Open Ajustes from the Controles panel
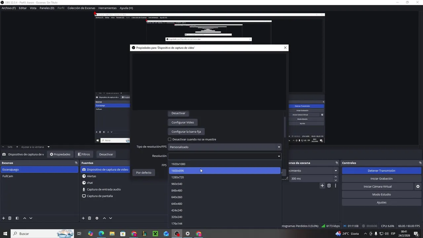This screenshot has width=423, height=238. pos(381,202)
